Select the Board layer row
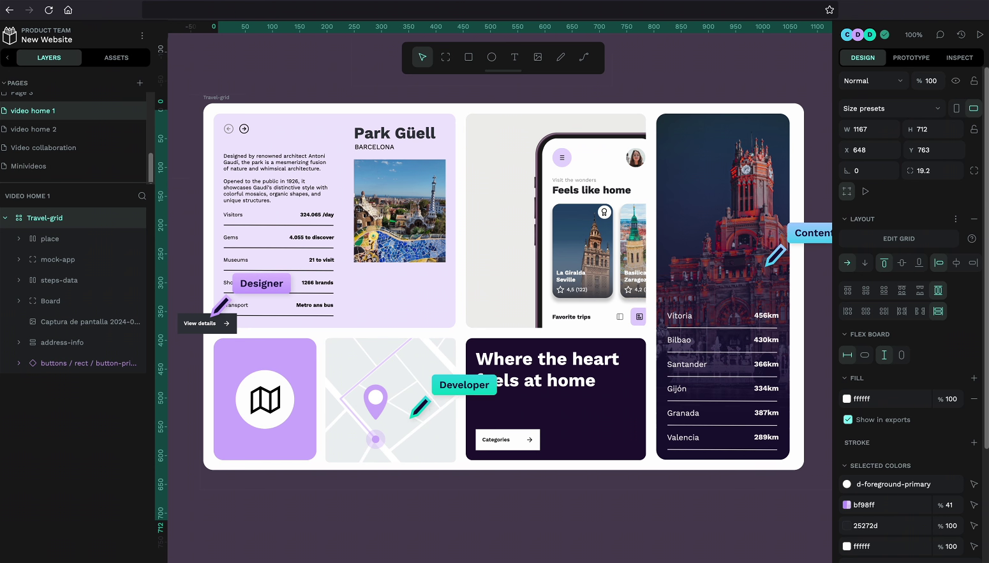This screenshot has height=563, width=989. (x=73, y=301)
